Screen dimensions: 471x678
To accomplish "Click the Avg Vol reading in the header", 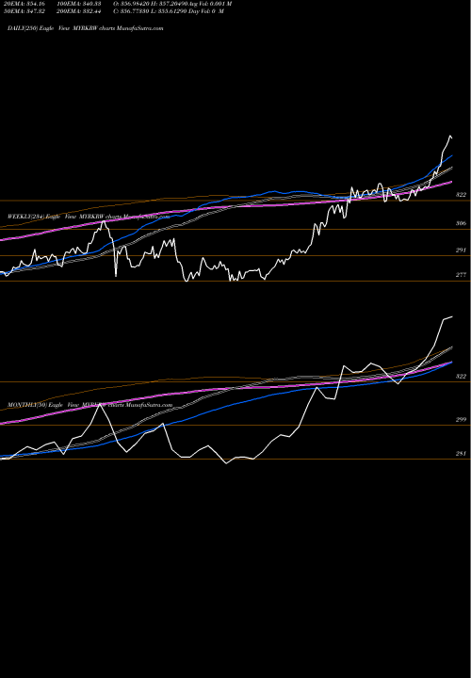I will click(211, 4).
